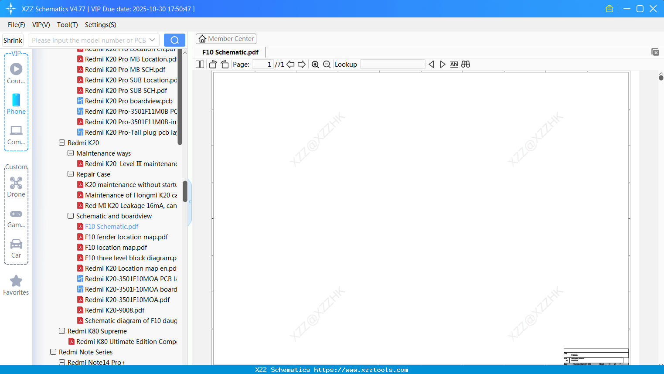
Task: Open the Tool(T) menu
Action: (68, 25)
